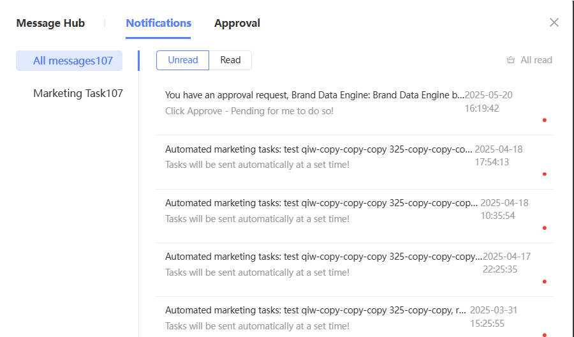Close the Message Hub panel

click(554, 23)
